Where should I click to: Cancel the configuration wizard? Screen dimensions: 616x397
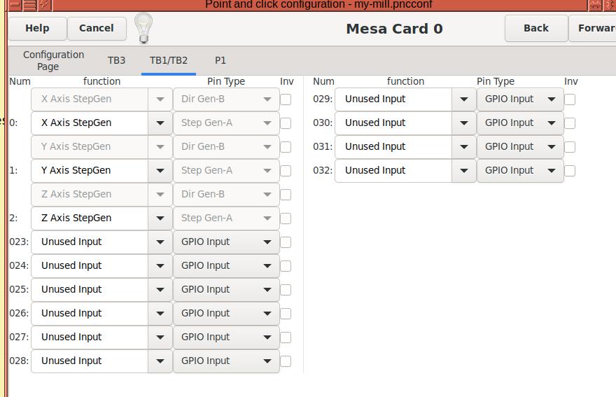[x=97, y=28]
